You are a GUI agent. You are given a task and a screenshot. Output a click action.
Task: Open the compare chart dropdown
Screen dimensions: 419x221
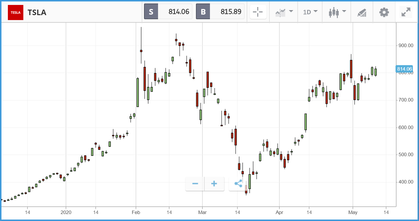(284, 12)
